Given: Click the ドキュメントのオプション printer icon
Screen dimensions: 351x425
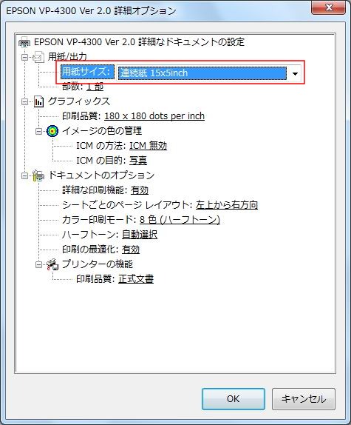Looking at the screenshot, I should 38,175.
